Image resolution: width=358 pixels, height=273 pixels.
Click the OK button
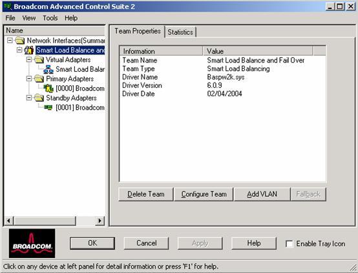[x=92, y=243]
